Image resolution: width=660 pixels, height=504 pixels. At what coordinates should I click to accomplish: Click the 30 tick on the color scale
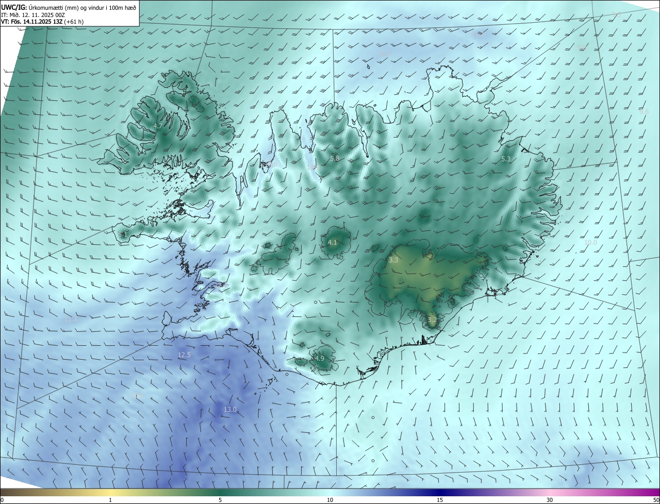click(x=550, y=500)
